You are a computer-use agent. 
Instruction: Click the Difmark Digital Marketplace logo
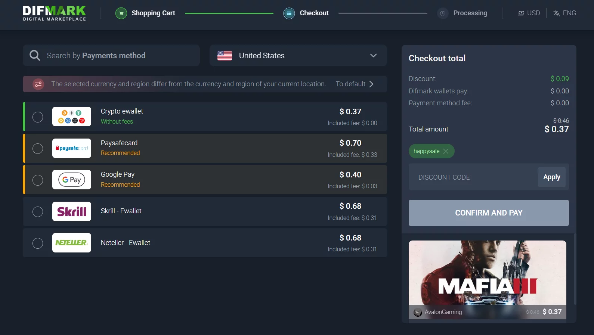tap(54, 13)
